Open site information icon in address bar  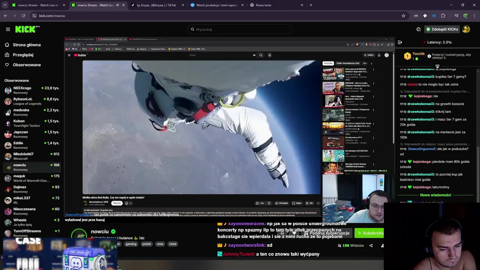(34, 16)
